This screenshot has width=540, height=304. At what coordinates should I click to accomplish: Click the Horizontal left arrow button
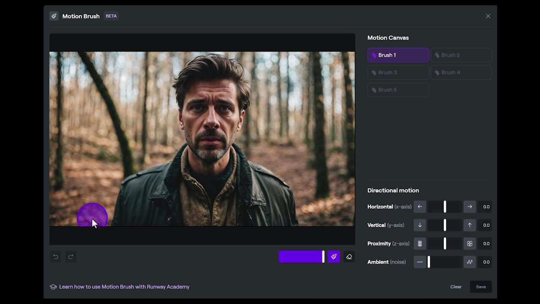pos(420,207)
